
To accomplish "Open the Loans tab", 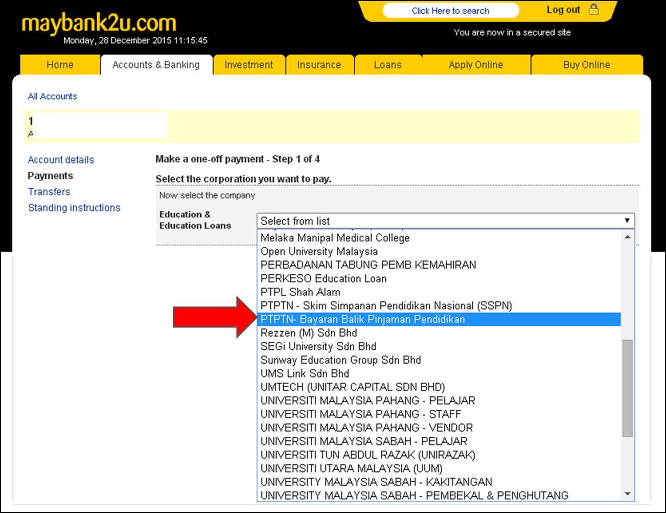I will pos(387,65).
